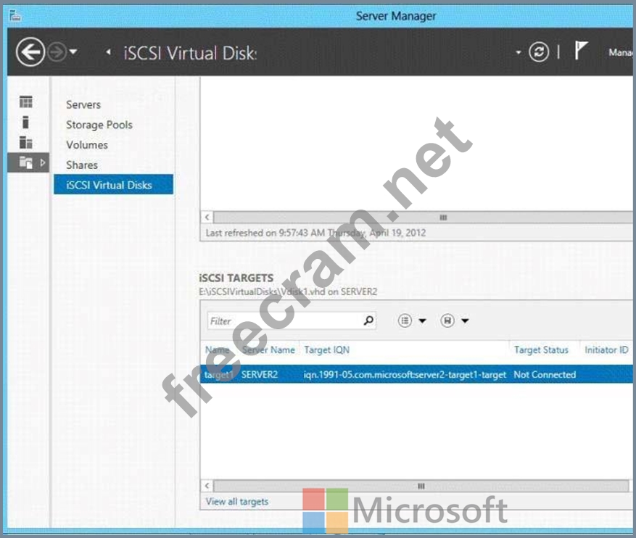Screen dimensions: 636x538
Task: Click the list view options icon
Action: point(405,320)
